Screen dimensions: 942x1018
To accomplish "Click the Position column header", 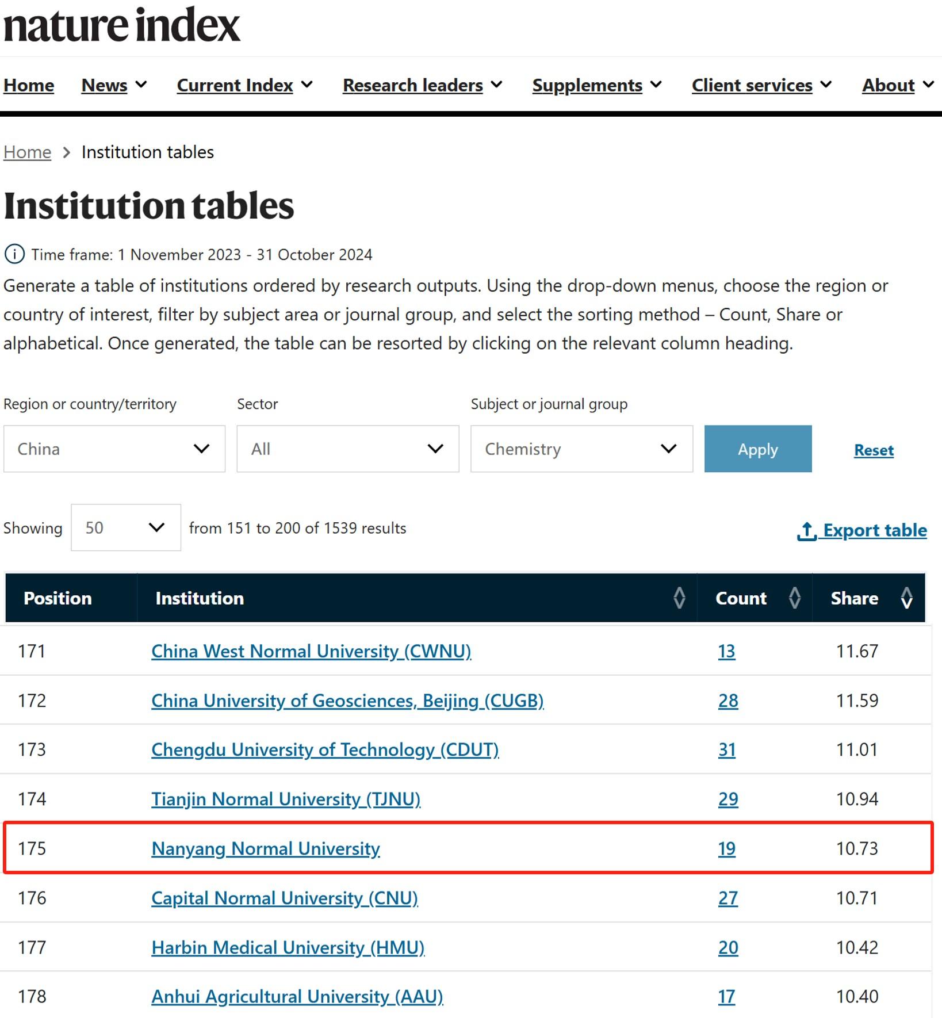I will click(58, 598).
